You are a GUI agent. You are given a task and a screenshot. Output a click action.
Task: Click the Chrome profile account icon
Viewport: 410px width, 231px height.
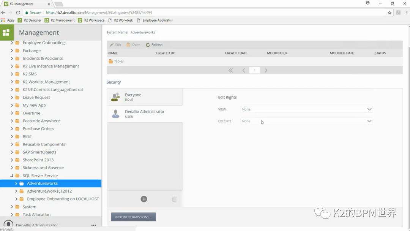[367, 3]
